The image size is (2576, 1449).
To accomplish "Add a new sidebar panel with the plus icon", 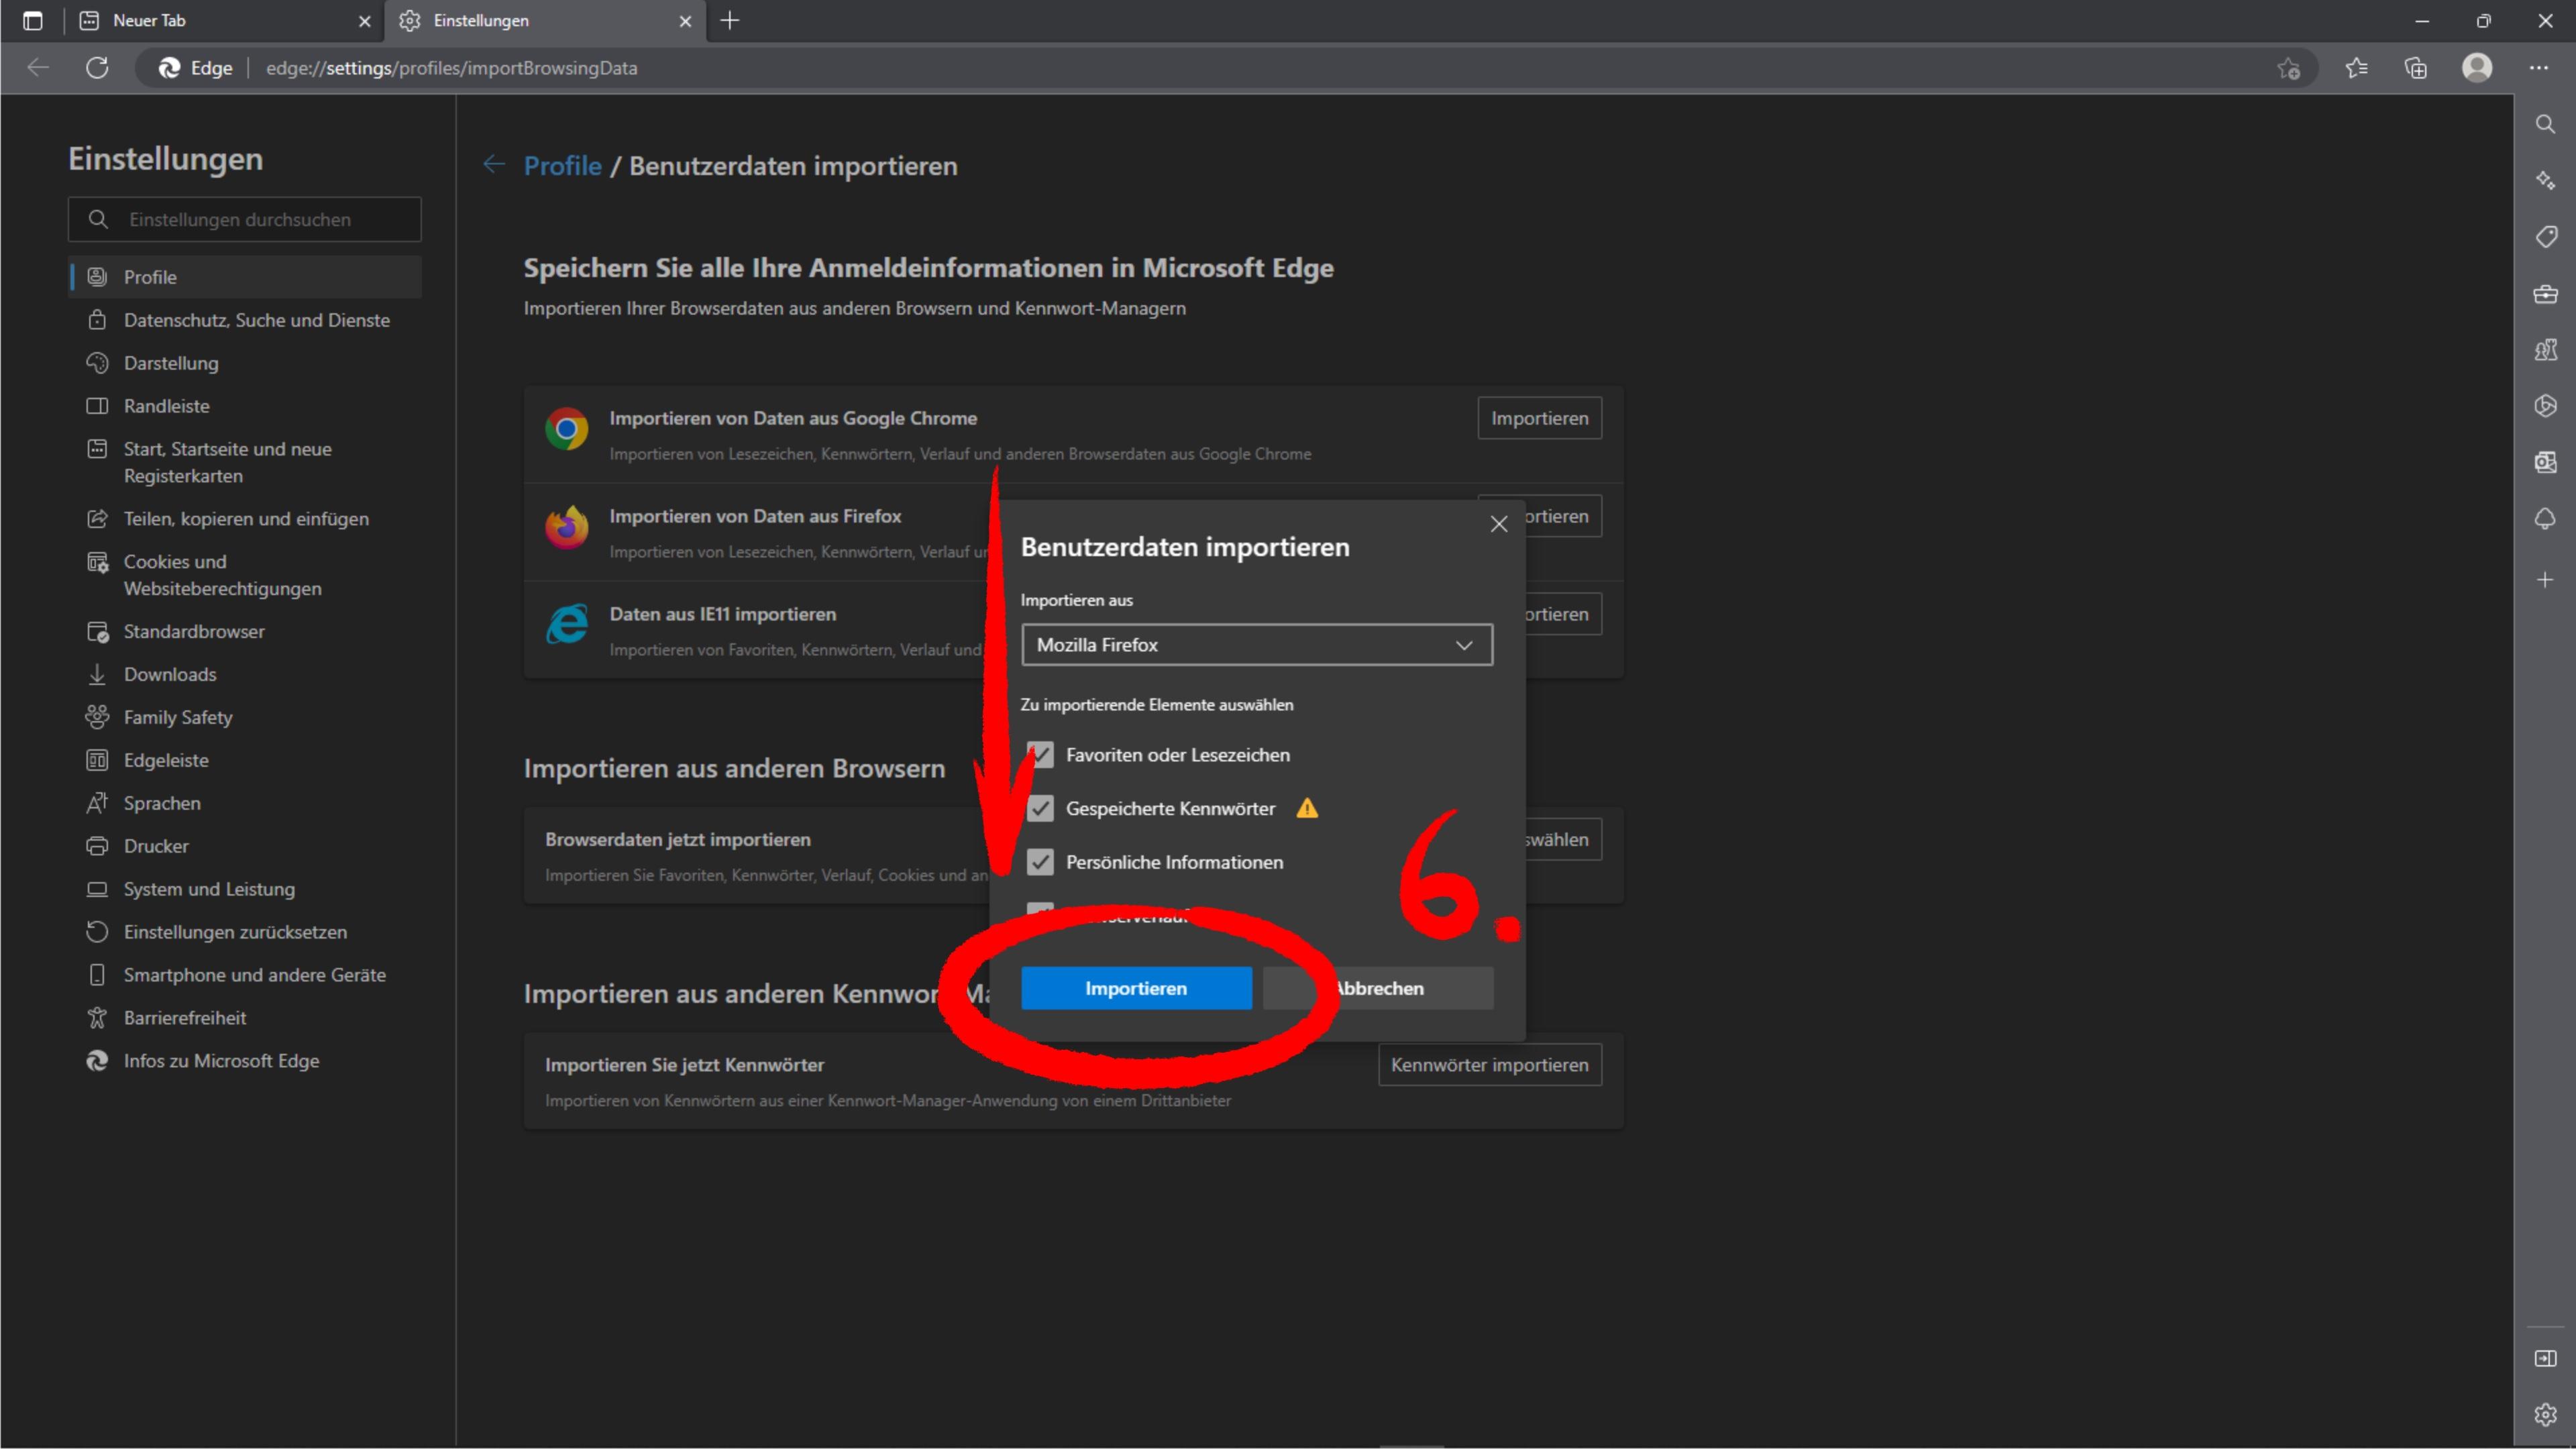I will point(2546,580).
